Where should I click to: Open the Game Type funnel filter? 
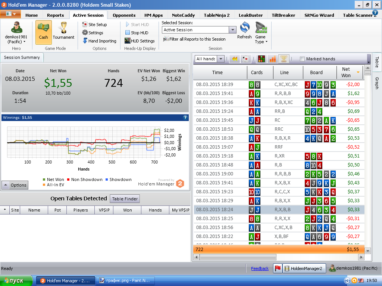tap(261, 33)
